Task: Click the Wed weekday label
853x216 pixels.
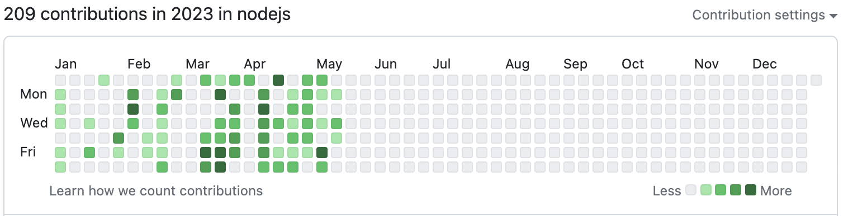Action: pyautogui.click(x=34, y=123)
